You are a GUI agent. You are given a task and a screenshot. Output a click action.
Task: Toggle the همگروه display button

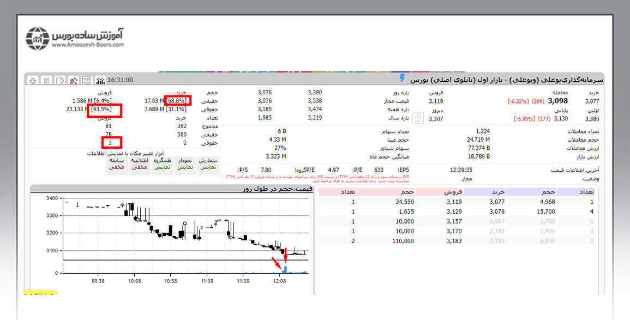(163, 164)
